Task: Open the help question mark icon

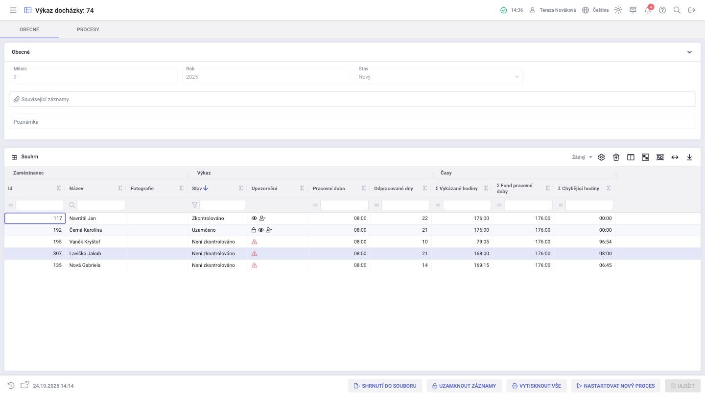Action: [662, 10]
